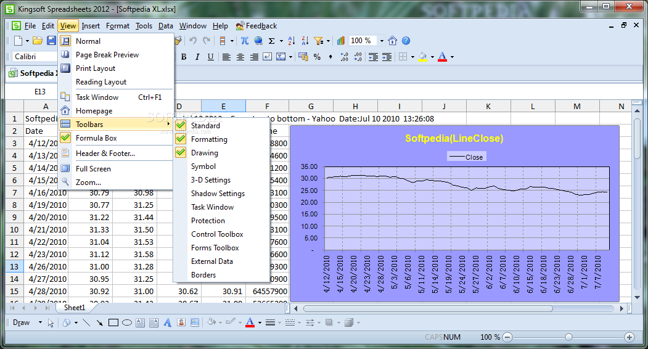This screenshot has height=349, width=648.
Task: Click the Name Box showing E13
Action: click(x=39, y=91)
